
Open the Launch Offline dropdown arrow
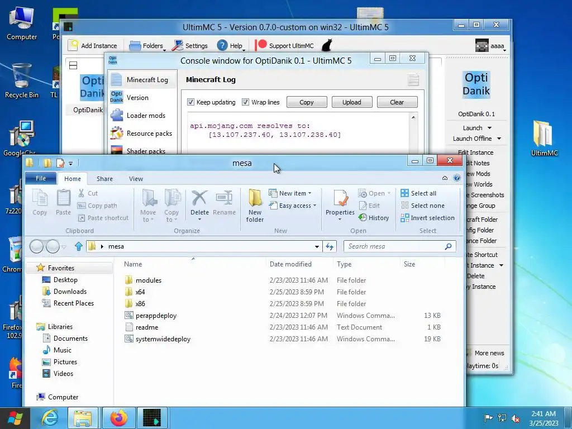click(499, 139)
